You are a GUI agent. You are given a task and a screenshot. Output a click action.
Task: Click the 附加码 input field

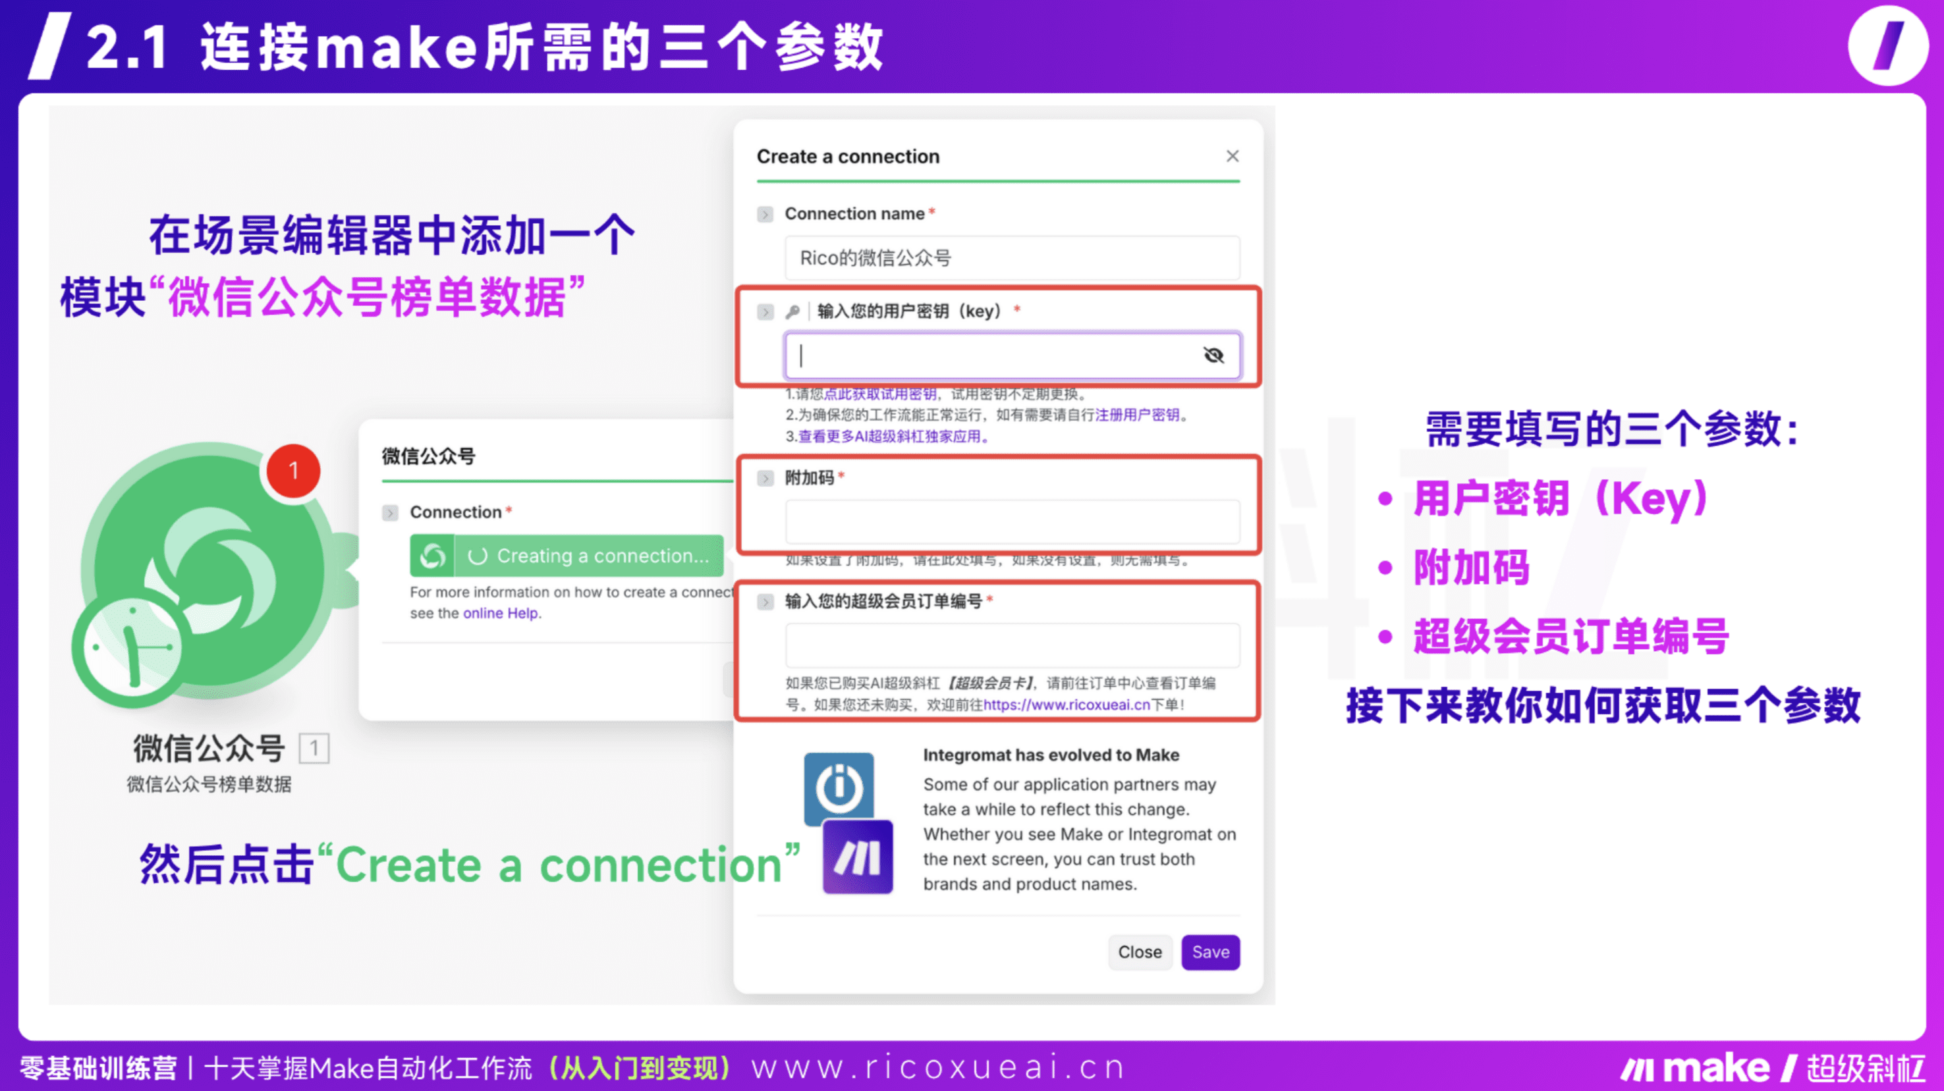[1012, 521]
